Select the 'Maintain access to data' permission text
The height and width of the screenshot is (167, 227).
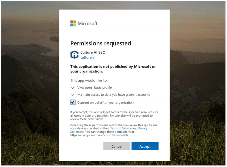pyautogui.click(x=114, y=95)
